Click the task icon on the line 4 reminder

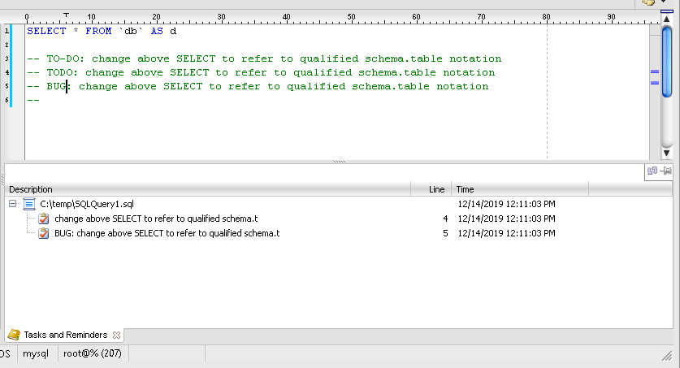(x=44, y=219)
